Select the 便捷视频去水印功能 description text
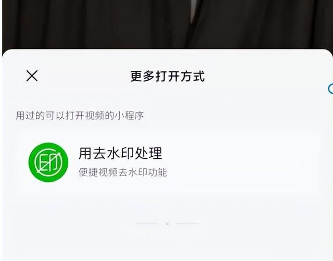Image resolution: width=333 pixels, height=261 pixels. [123, 172]
